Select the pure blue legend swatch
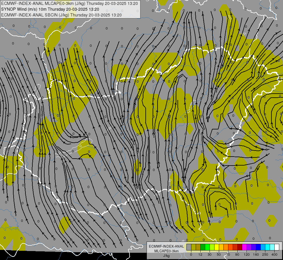The image size is (283, 260). pyautogui.click(x=258, y=247)
